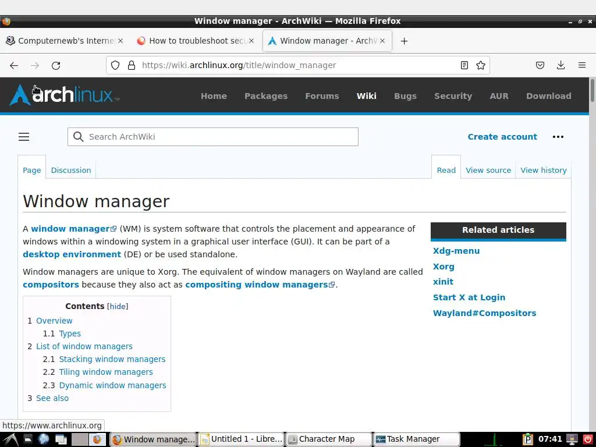
Task: Click the taskbar web browser globe icon
Action: (43, 439)
